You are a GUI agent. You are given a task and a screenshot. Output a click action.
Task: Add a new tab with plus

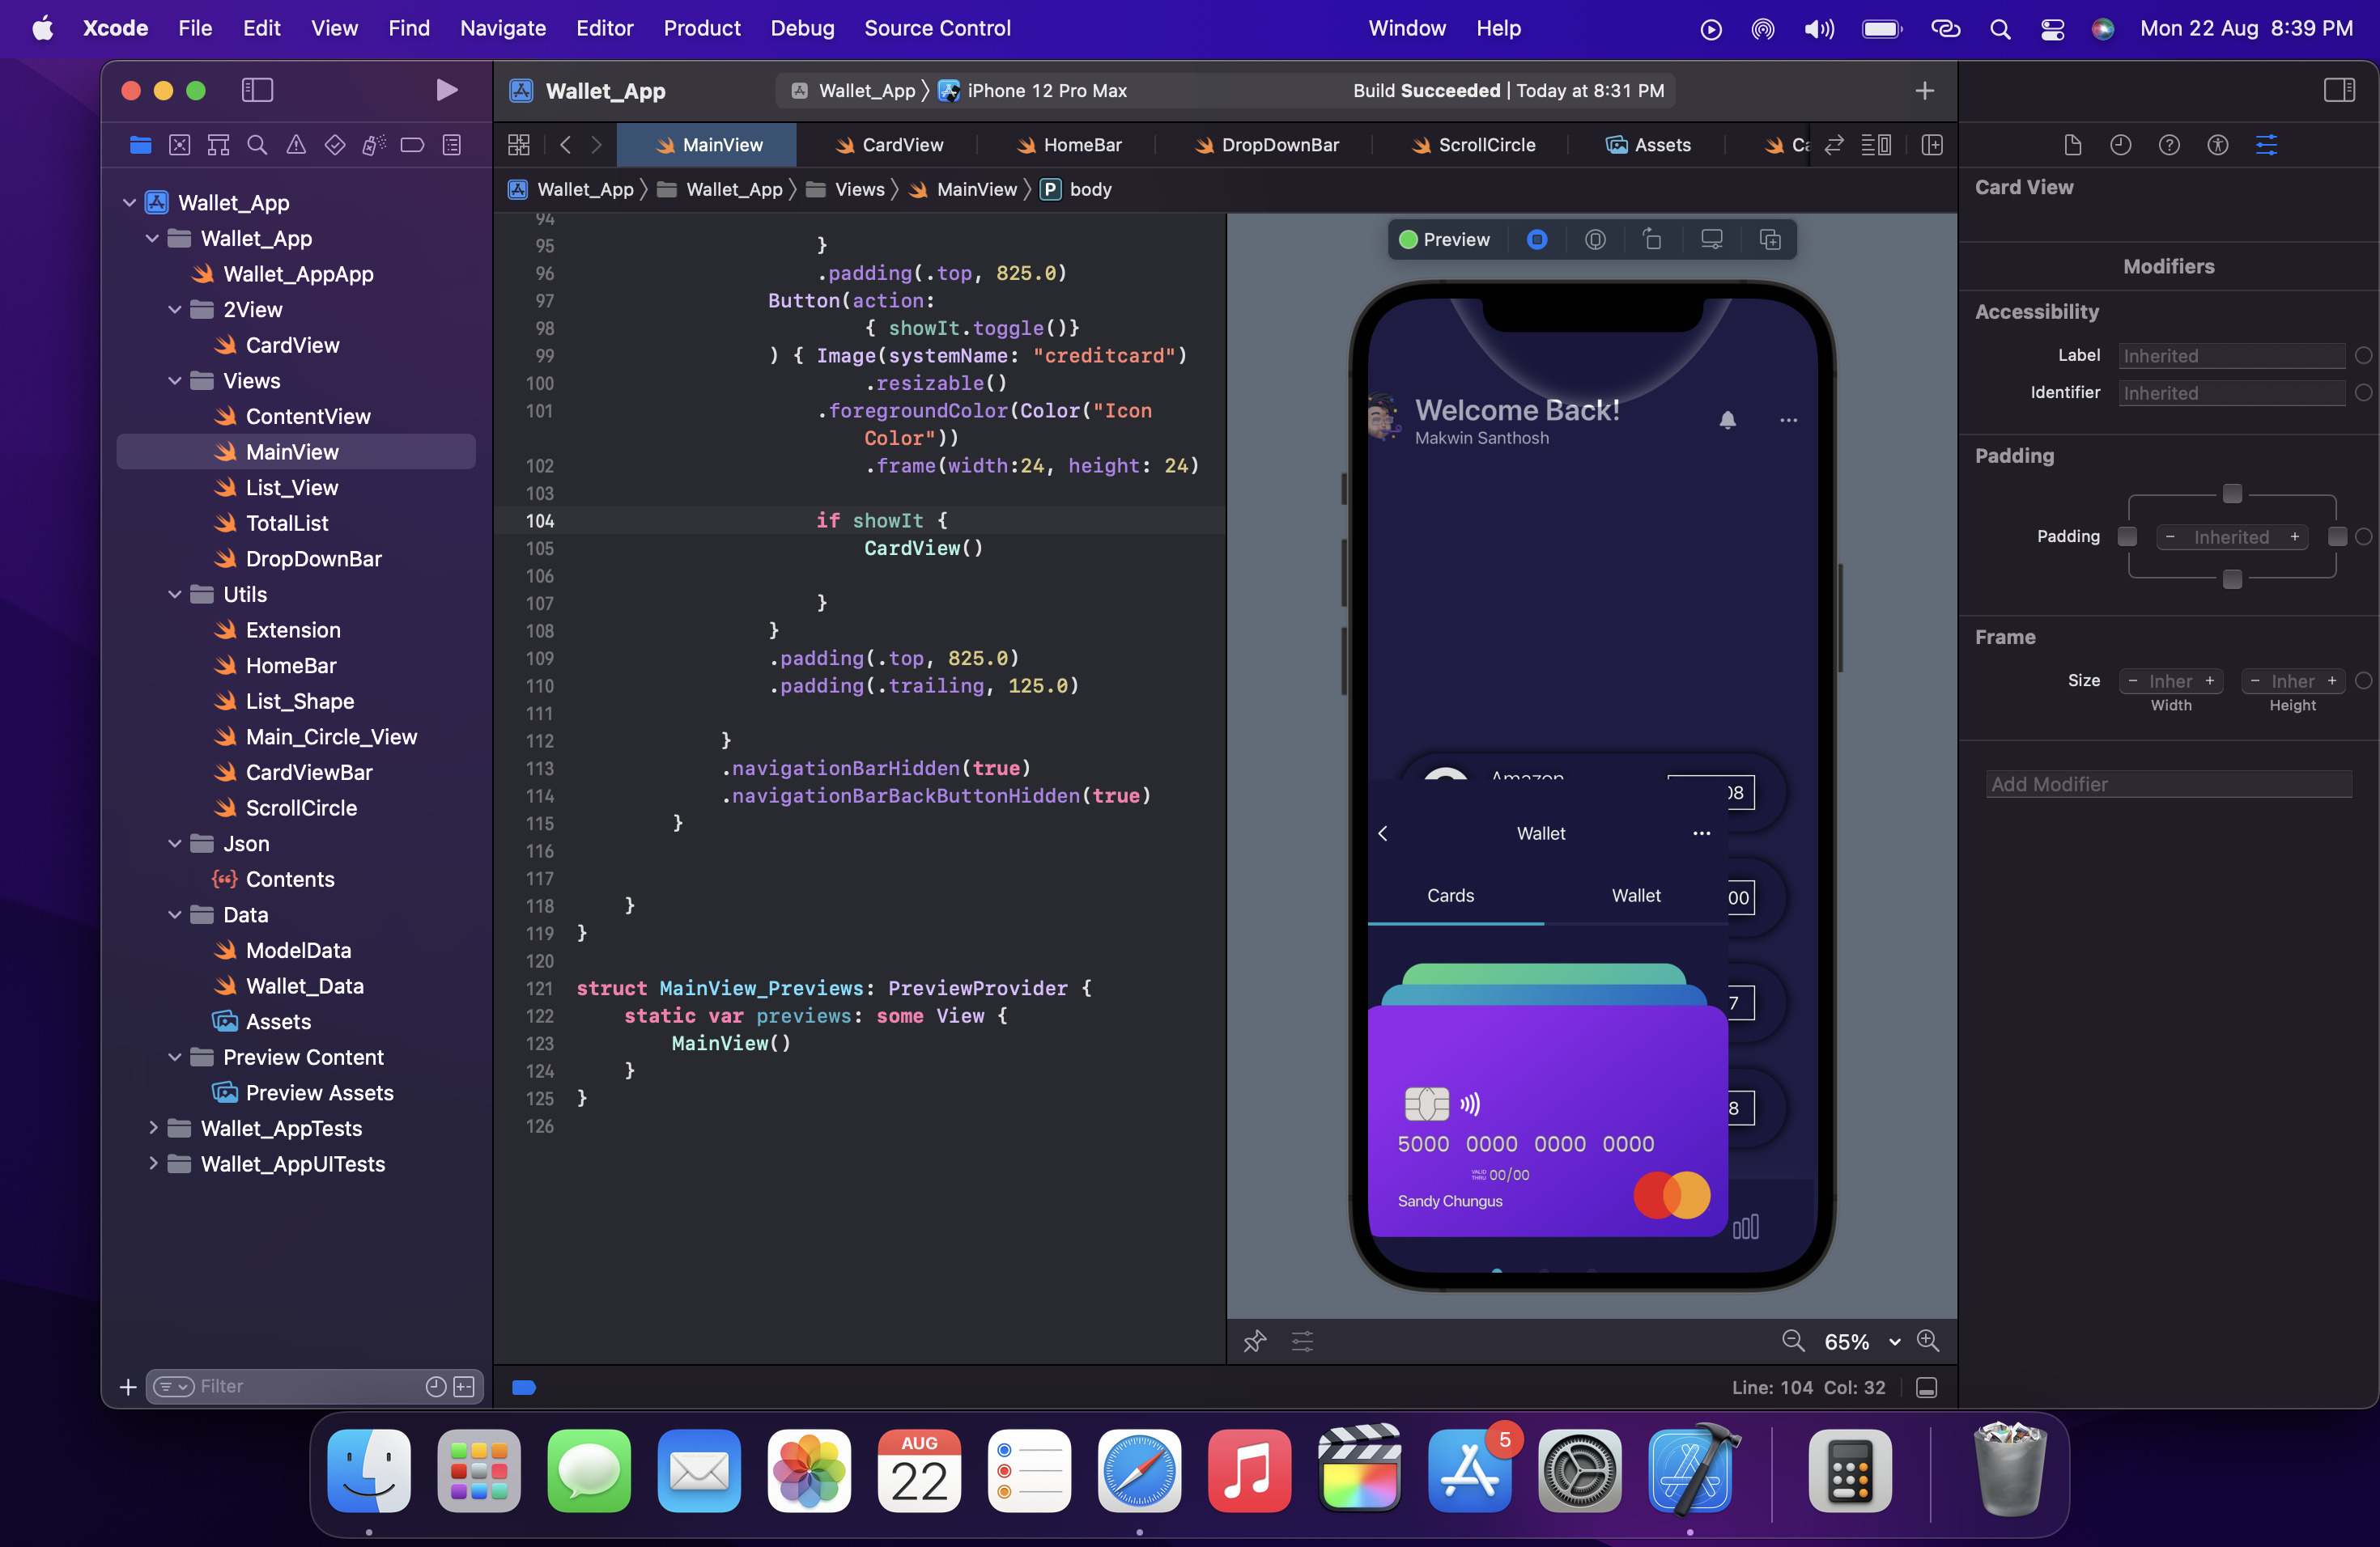[x=1924, y=91]
